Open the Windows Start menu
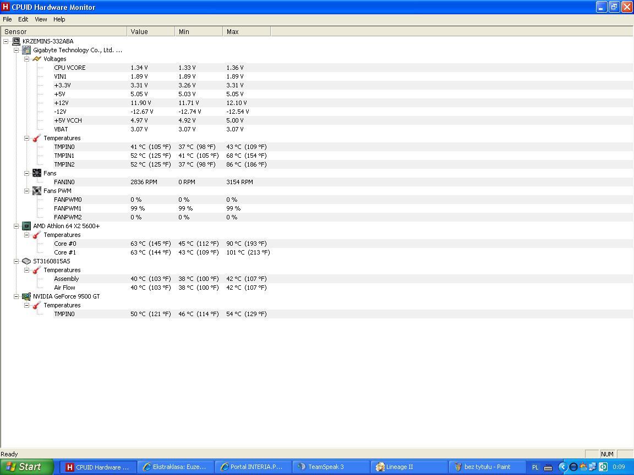 [x=26, y=467]
